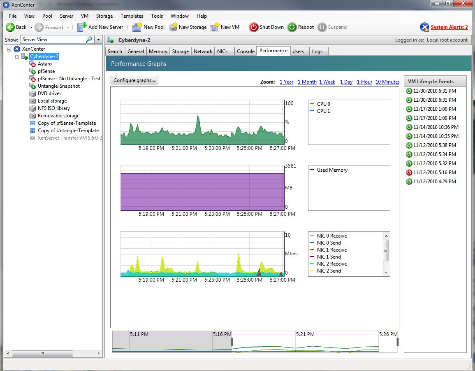Select the XenCenter root icon
This screenshot has height=371, width=475.
(x=17, y=49)
